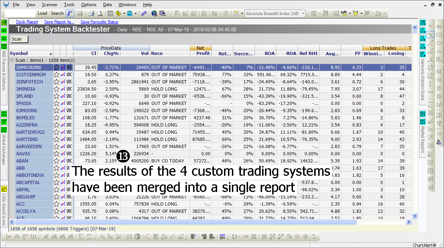Click the disabled save disk icon
This screenshot has width=444, height=248.
(79, 13)
